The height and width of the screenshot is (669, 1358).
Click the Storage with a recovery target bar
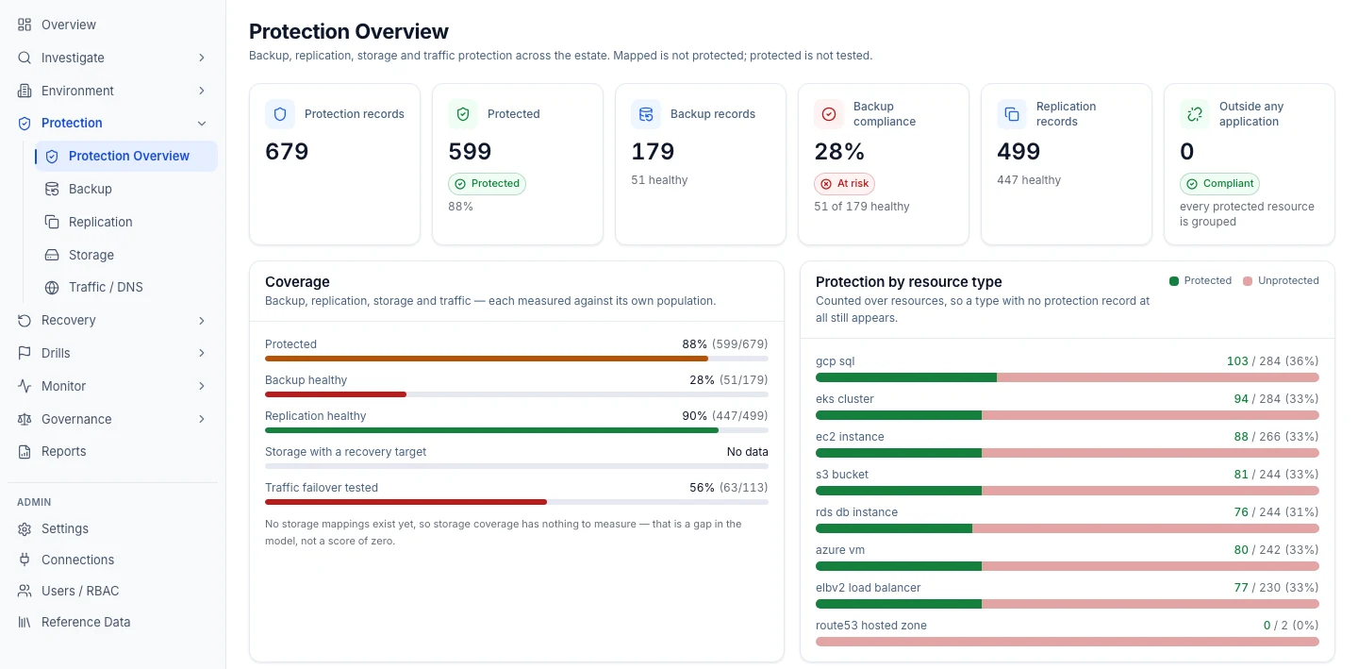pos(517,466)
